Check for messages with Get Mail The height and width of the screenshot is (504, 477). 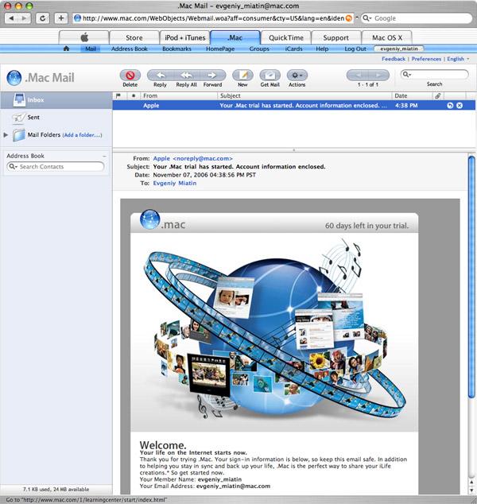pyautogui.click(x=270, y=76)
